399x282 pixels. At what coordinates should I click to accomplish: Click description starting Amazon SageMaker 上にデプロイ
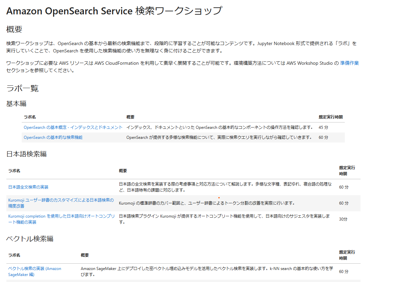(207, 271)
